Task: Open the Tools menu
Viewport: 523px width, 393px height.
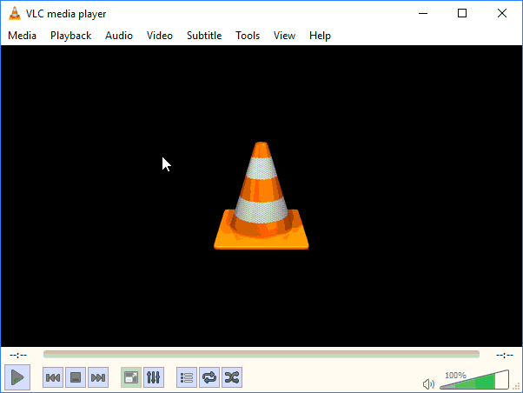Action: pos(248,36)
